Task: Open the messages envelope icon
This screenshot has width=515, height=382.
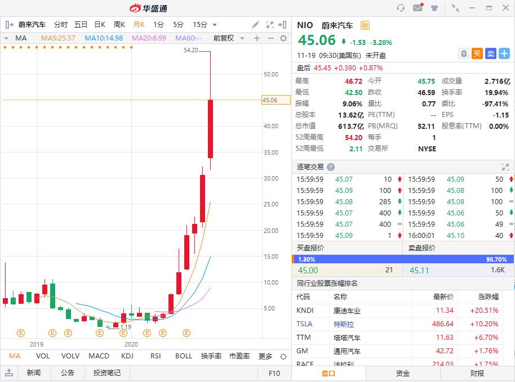Action: pyautogui.click(x=418, y=7)
